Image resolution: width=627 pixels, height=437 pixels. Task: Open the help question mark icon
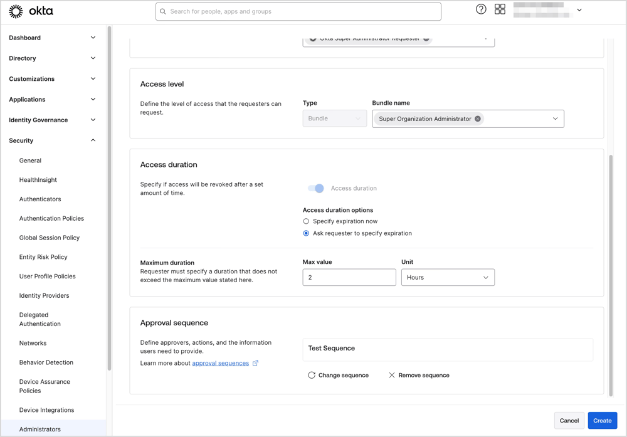click(x=481, y=9)
